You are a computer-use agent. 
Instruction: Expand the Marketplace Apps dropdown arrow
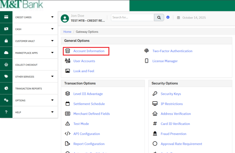click(52, 53)
